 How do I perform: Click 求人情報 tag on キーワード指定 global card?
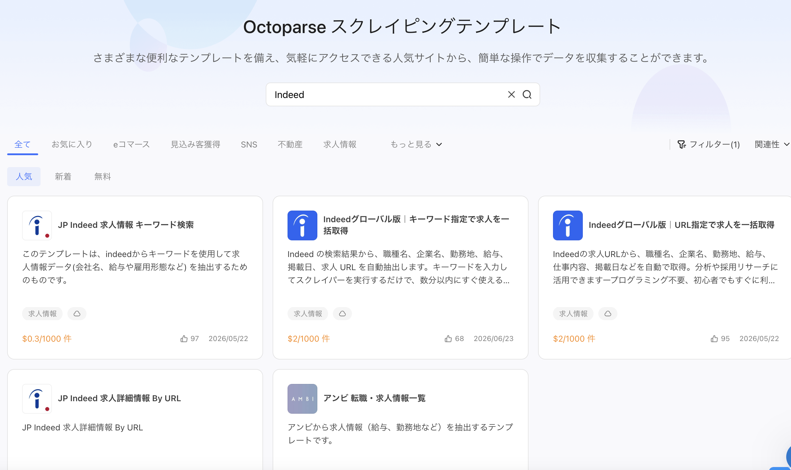tap(308, 314)
